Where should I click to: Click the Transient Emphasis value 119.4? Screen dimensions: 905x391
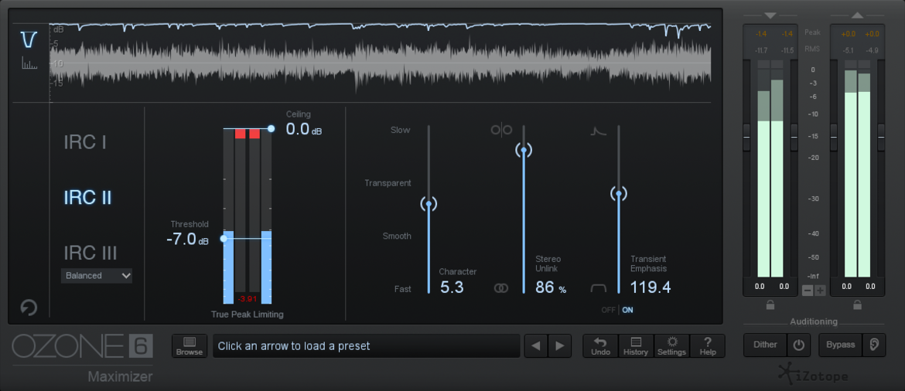(651, 287)
